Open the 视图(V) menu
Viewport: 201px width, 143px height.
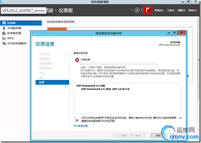(182, 10)
